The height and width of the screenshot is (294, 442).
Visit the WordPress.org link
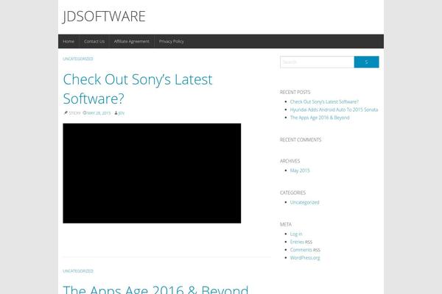point(305,258)
